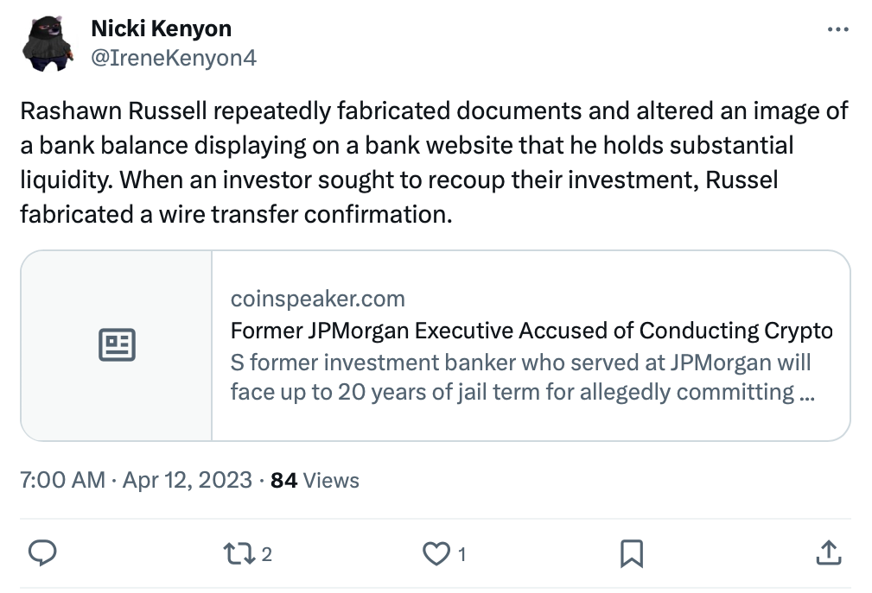The height and width of the screenshot is (593, 872).
Task: Click the display name Nicki Kenyon
Action: tap(161, 28)
